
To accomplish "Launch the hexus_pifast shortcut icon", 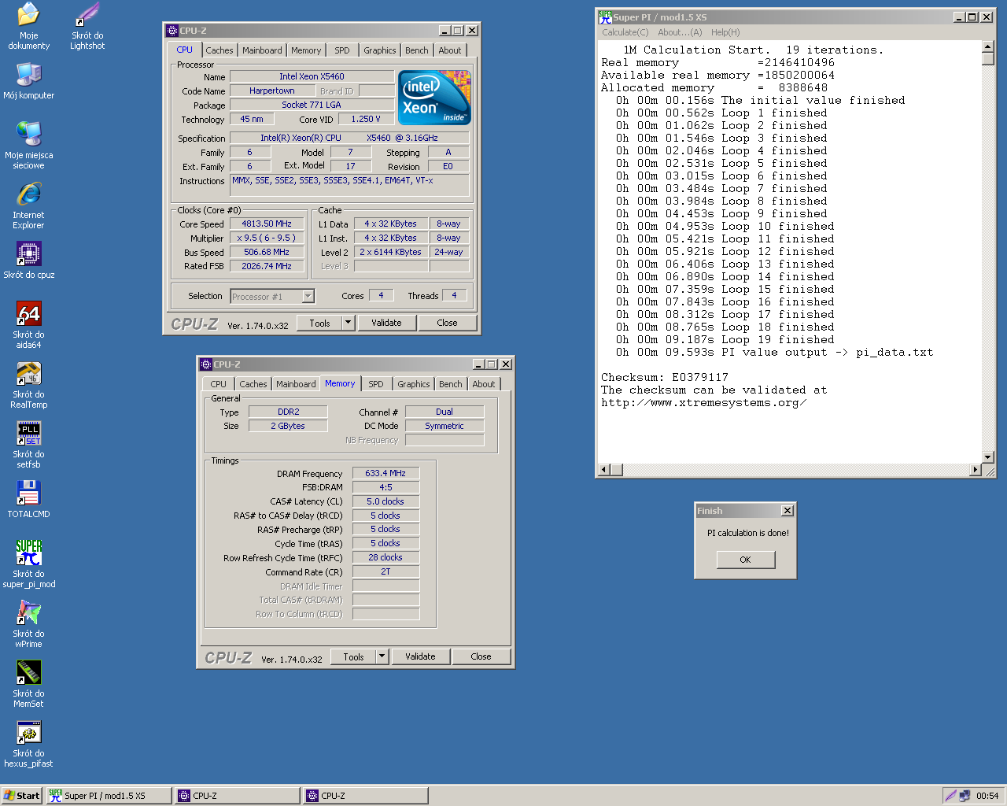I will coord(28,732).
